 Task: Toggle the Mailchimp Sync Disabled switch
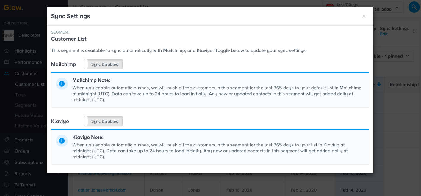[x=103, y=64]
